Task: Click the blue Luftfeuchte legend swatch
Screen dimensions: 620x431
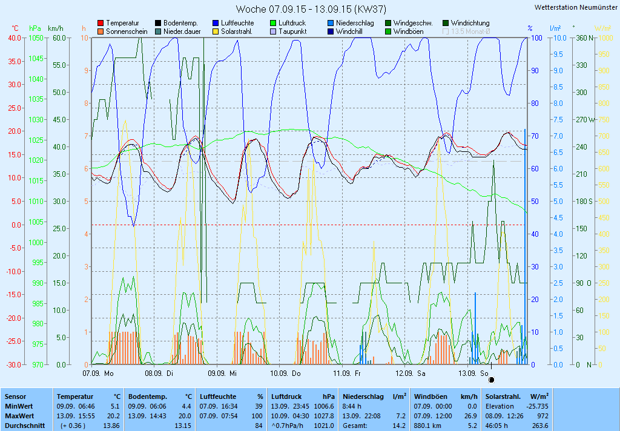Action: click(x=216, y=24)
